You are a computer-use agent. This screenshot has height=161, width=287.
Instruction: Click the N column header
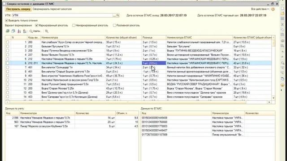click(x=19, y=38)
